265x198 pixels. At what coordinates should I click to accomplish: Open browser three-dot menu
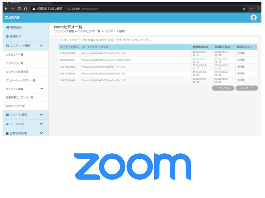tap(259, 8)
